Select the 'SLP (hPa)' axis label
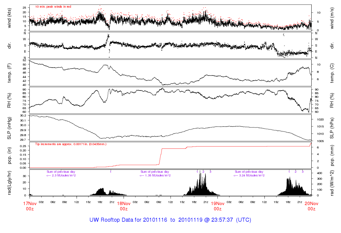The height and width of the screenshot is (233, 341). (x=332, y=128)
